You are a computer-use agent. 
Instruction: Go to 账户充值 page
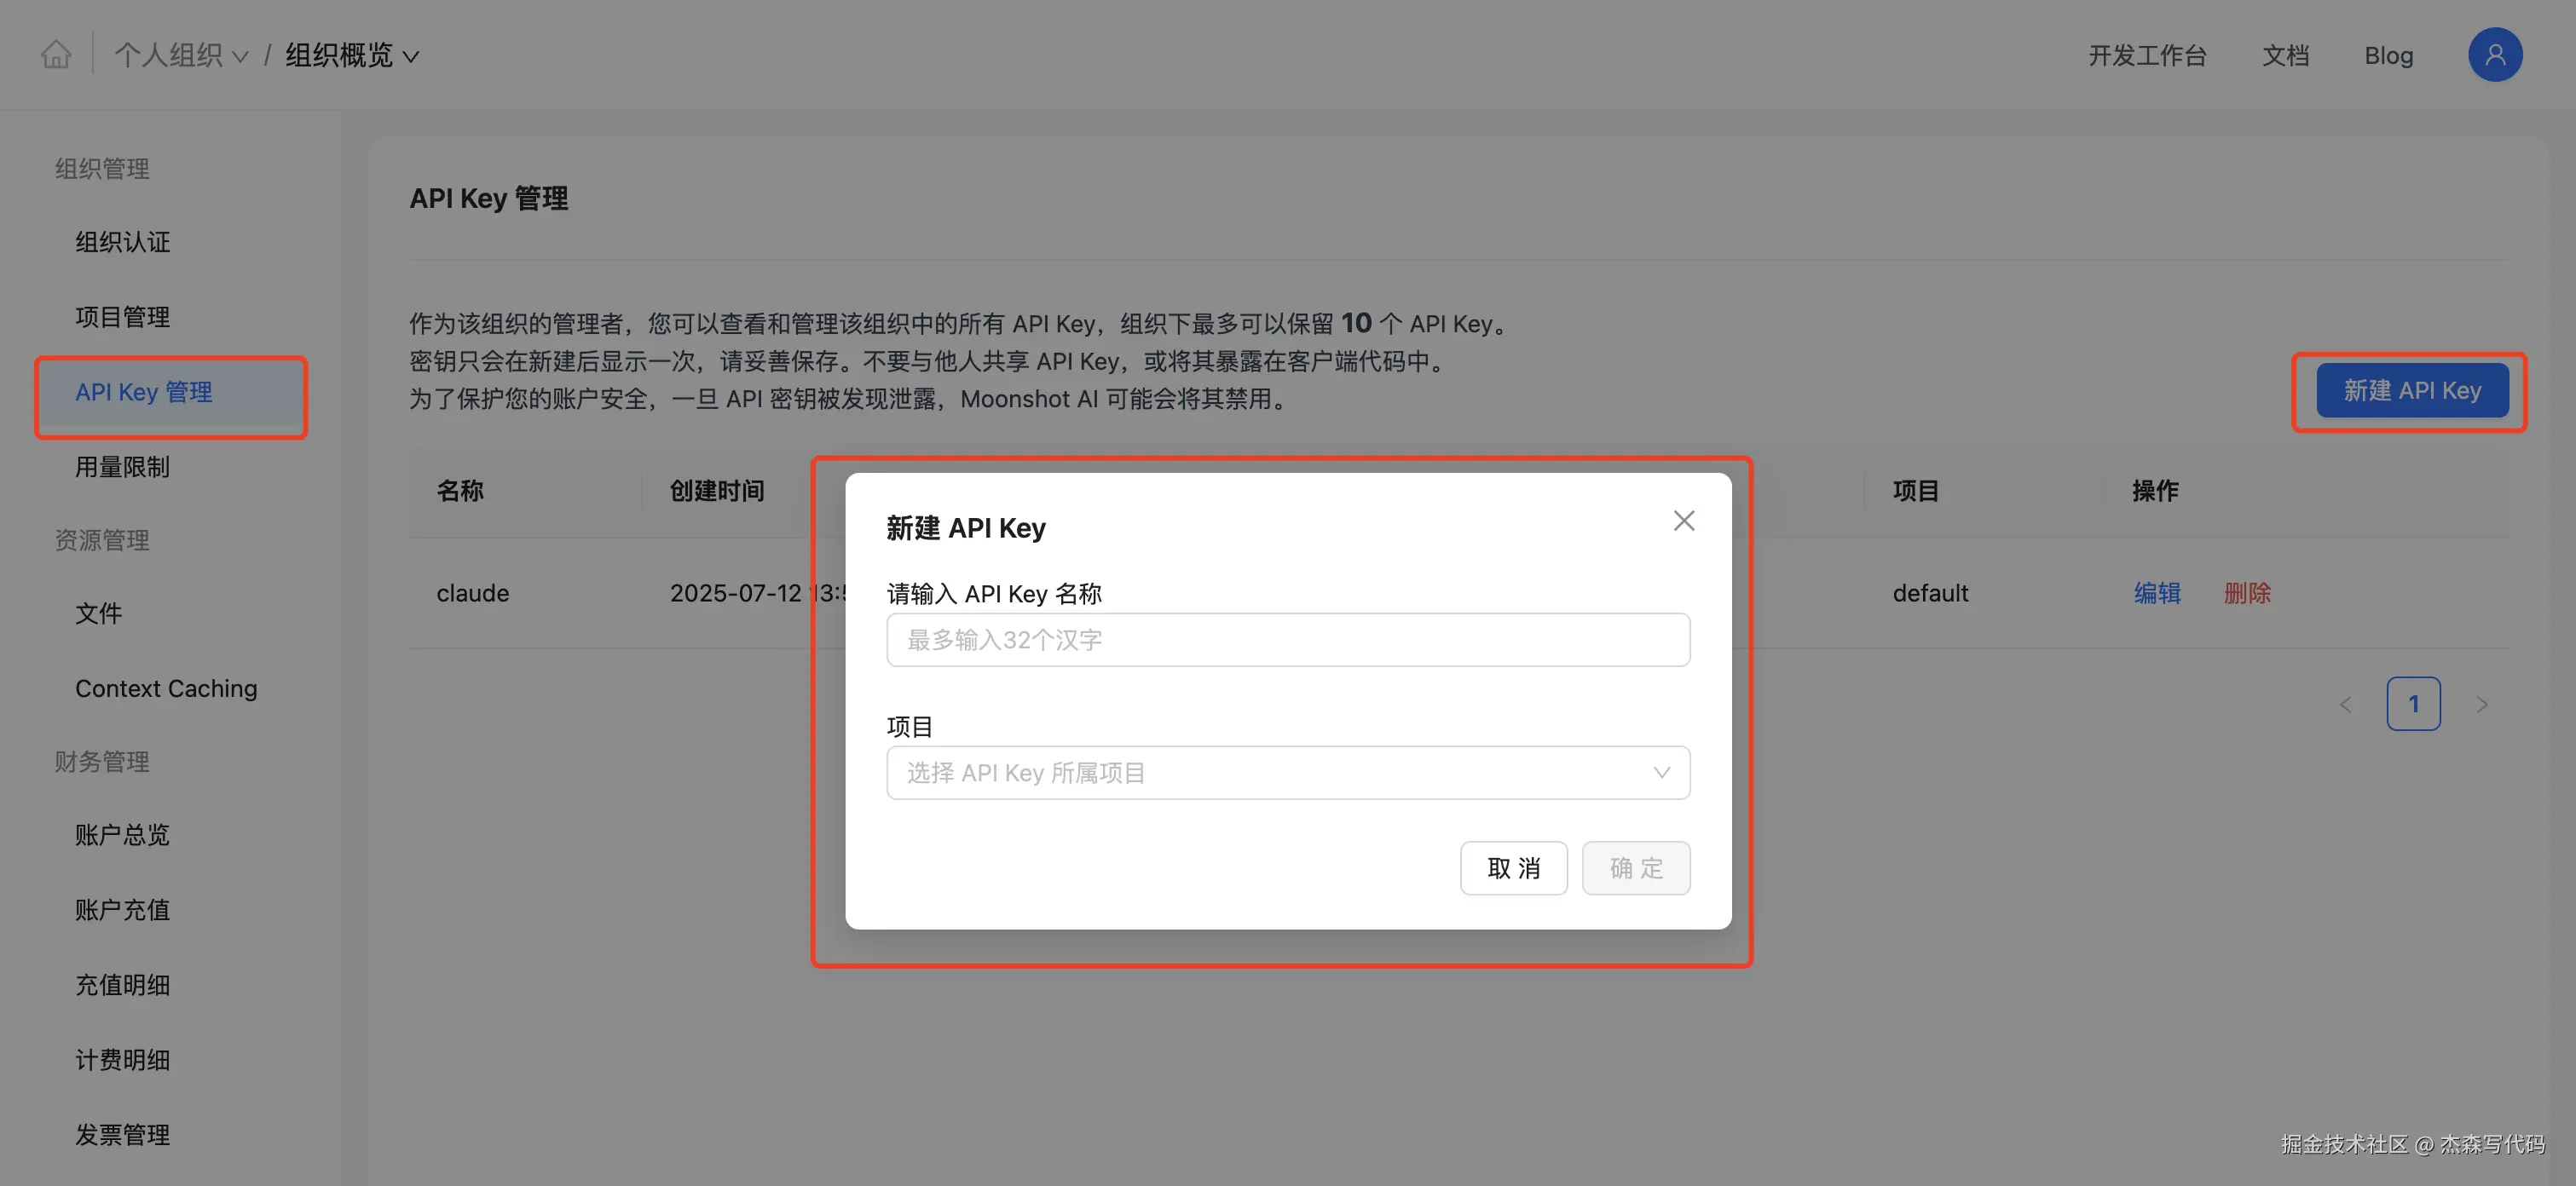point(122,909)
